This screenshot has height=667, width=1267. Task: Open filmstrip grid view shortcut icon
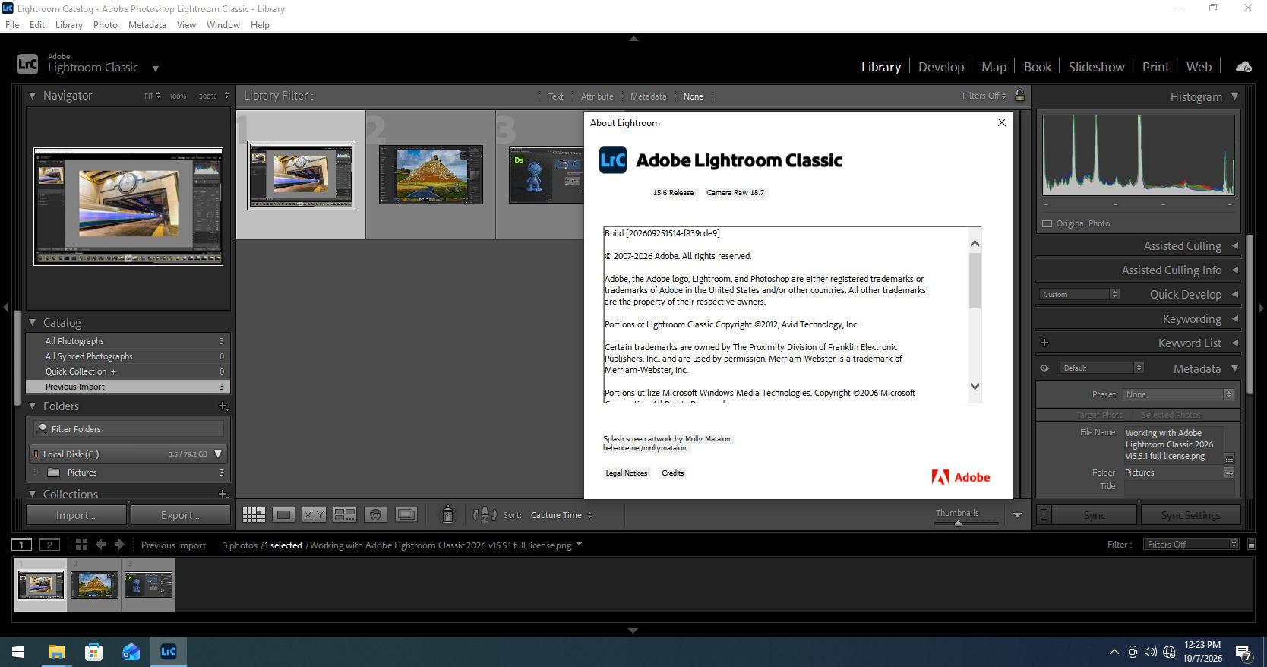pos(81,545)
